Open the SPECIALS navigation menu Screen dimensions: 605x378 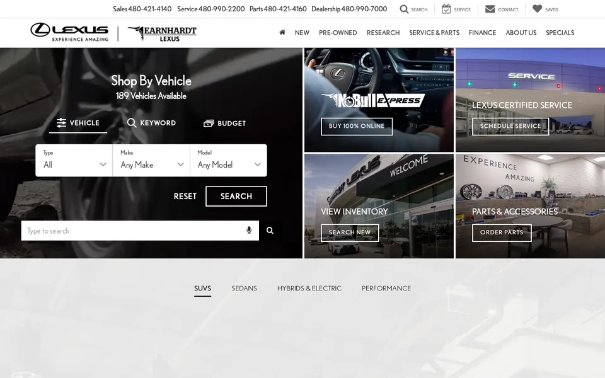(560, 33)
